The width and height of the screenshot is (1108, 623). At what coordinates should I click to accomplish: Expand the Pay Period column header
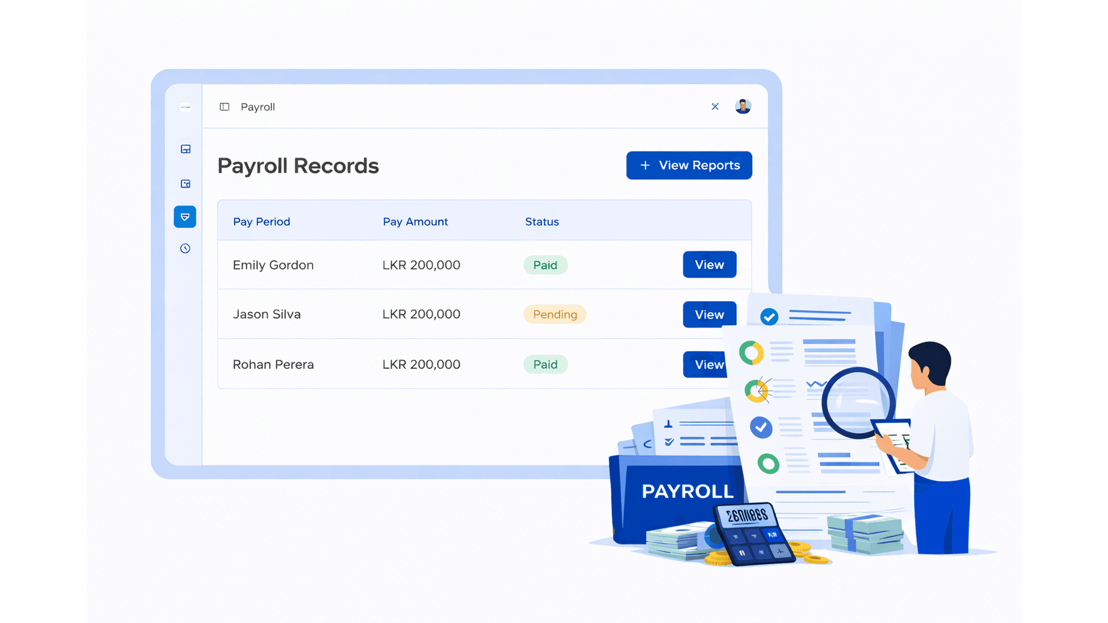pos(261,221)
